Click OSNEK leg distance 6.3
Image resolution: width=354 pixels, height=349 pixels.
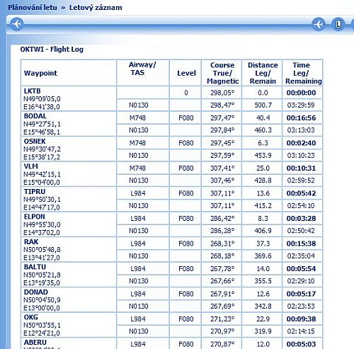click(263, 143)
